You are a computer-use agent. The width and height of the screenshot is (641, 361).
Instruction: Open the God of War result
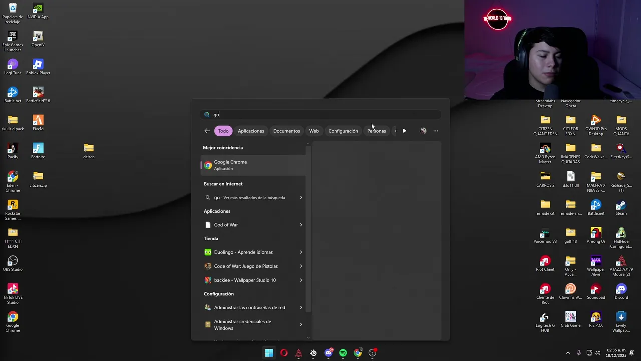[x=253, y=225]
